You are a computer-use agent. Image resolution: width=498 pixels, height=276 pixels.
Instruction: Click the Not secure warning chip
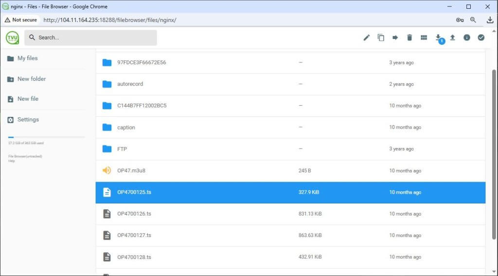20,19
